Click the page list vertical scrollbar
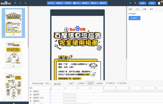Screen dimensions: 163x104 point(28,27)
